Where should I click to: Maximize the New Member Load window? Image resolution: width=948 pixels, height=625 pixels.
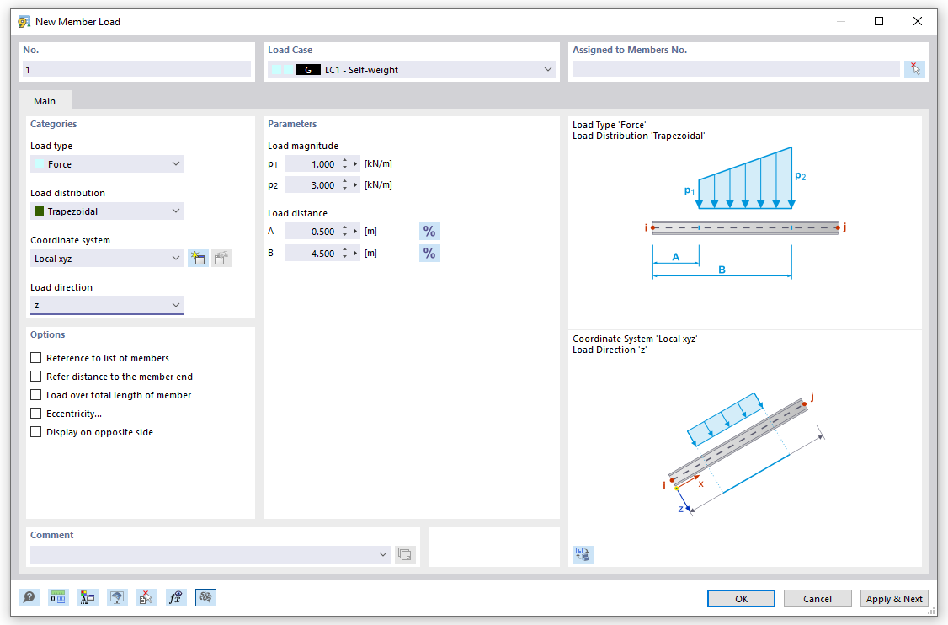[x=879, y=21]
